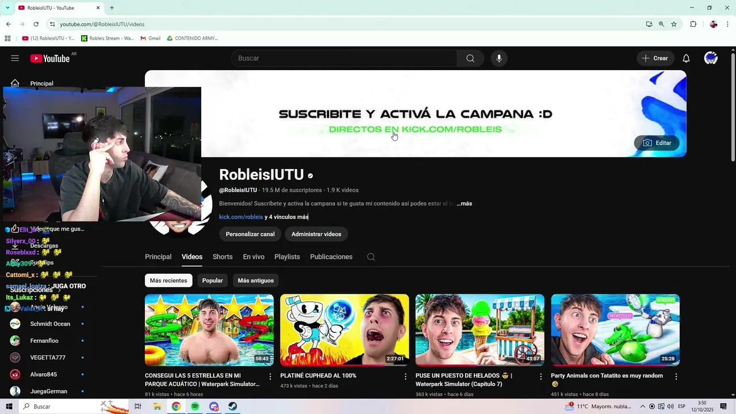Image resolution: width=736 pixels, height=414 pixels.
Task: Open Schmidt Ocean subscription
Action: pyautogui.click(x=49, y=324)
